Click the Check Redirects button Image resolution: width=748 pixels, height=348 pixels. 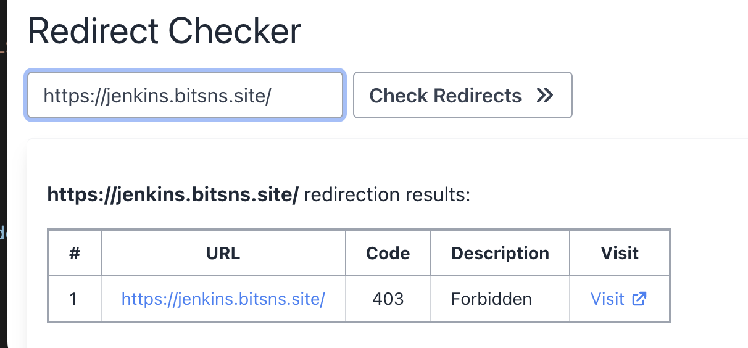click(462, 95)
